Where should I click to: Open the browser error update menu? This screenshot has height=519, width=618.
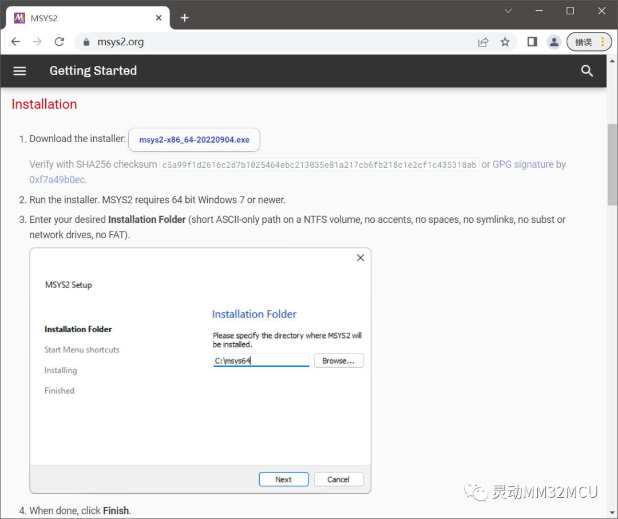click(x=589, y=42)
